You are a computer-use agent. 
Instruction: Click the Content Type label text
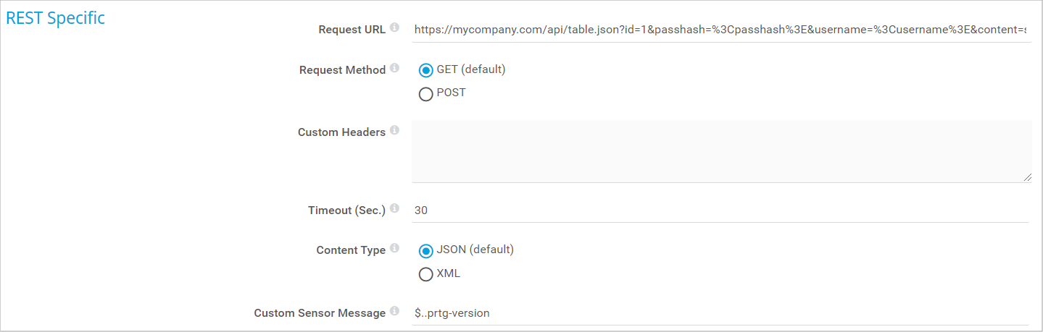coord(351,250)
